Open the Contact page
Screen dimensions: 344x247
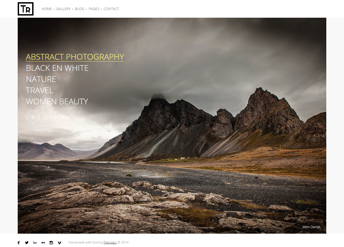[x=111, y=9]
